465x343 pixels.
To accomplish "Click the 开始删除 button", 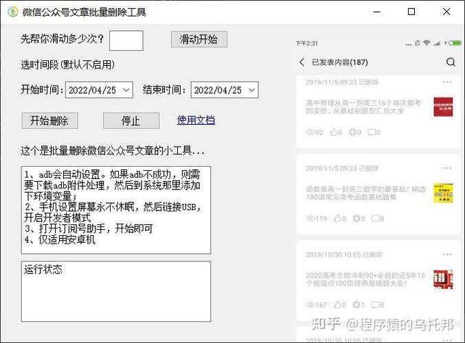I will click(x=50, y=121).
